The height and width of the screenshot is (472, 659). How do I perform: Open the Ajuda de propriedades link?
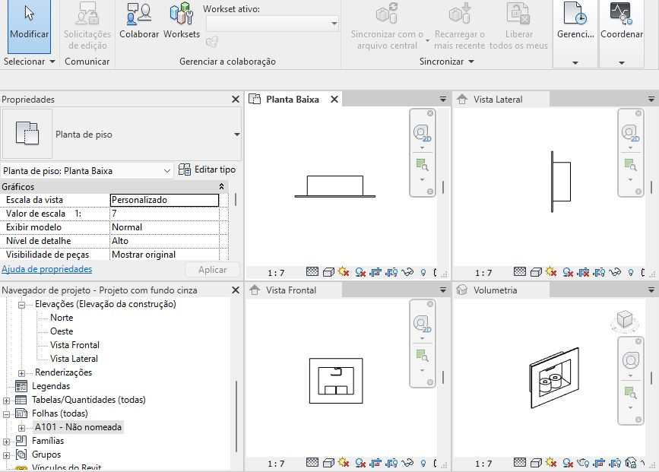pos(46,269)
